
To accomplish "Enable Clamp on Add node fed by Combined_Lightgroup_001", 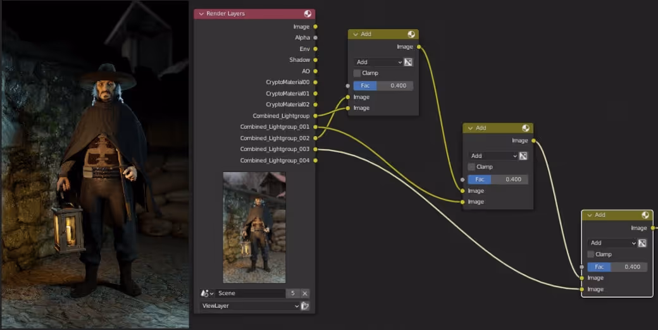I will 472,167.
